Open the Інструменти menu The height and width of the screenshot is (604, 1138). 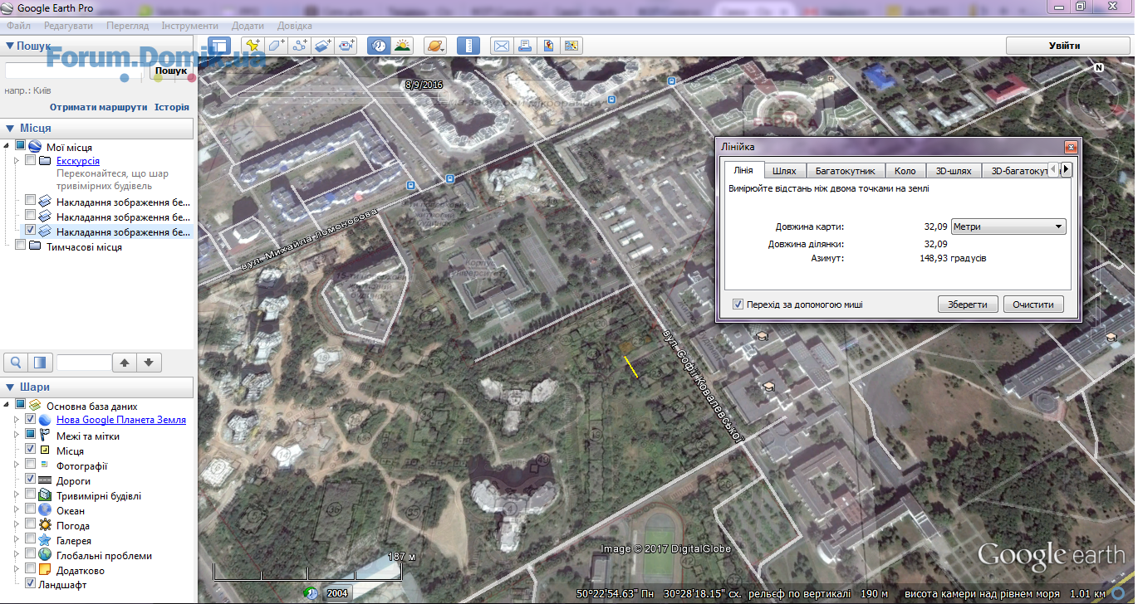[x=189, y=26]
